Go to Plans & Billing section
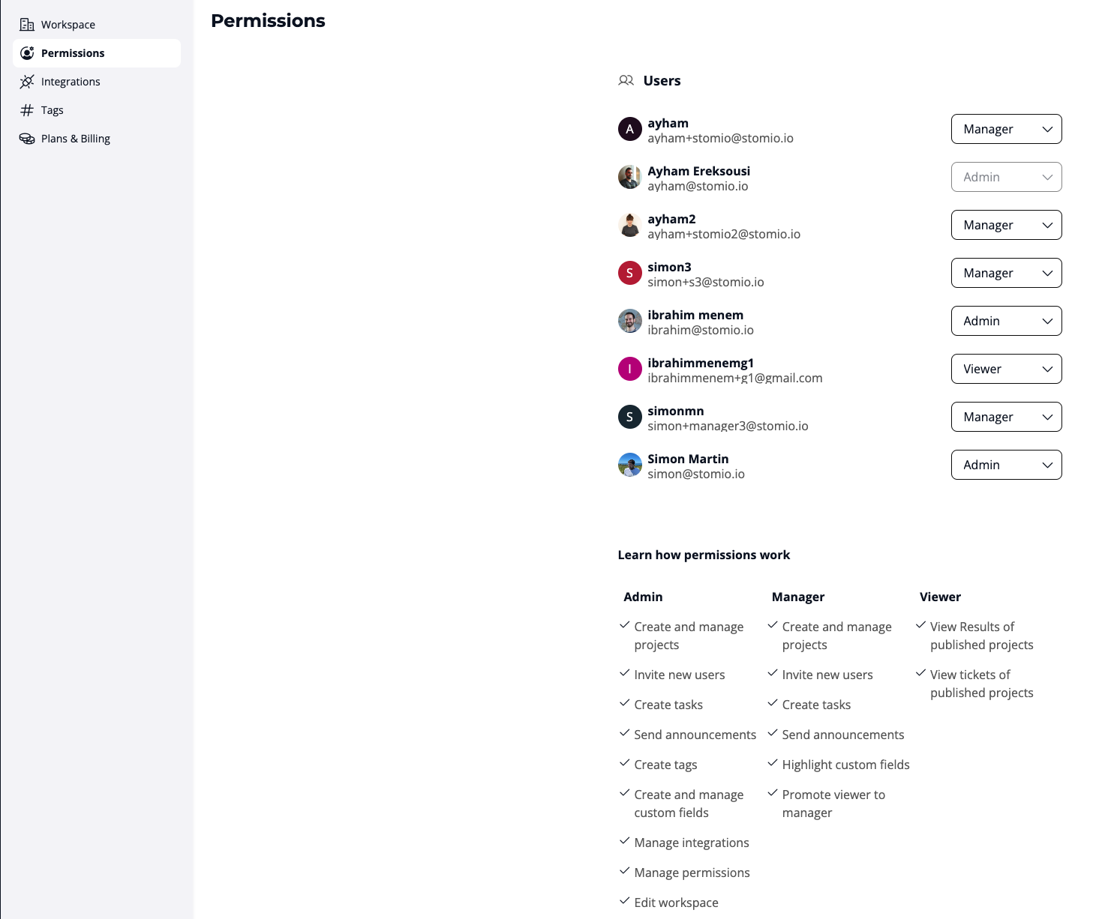 (75, 139)
